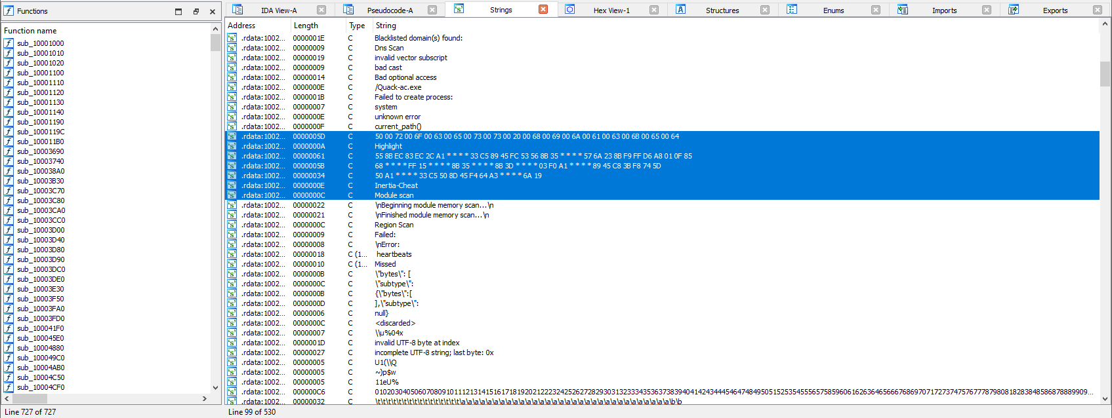Screen dimensions: 1112x418
Task: Click the Pseudocode-A tab icon
Action: [348, 10]
